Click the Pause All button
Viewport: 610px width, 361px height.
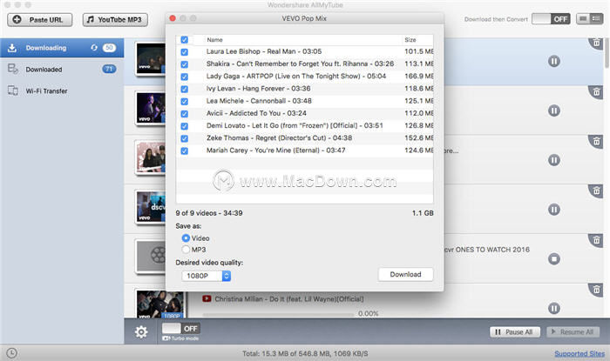point(515,332)
